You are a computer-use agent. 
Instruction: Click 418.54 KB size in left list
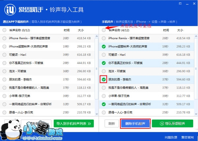pyautogui.click(x=84, y=38)
